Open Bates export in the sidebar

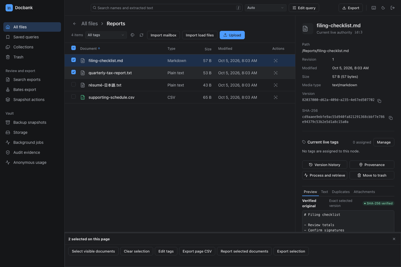[32, 90]
